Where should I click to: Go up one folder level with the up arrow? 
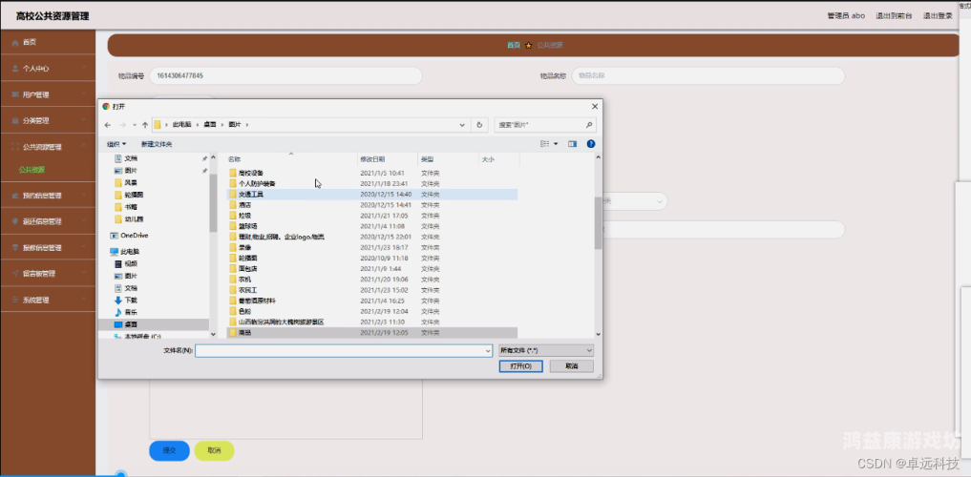(145, 125)
